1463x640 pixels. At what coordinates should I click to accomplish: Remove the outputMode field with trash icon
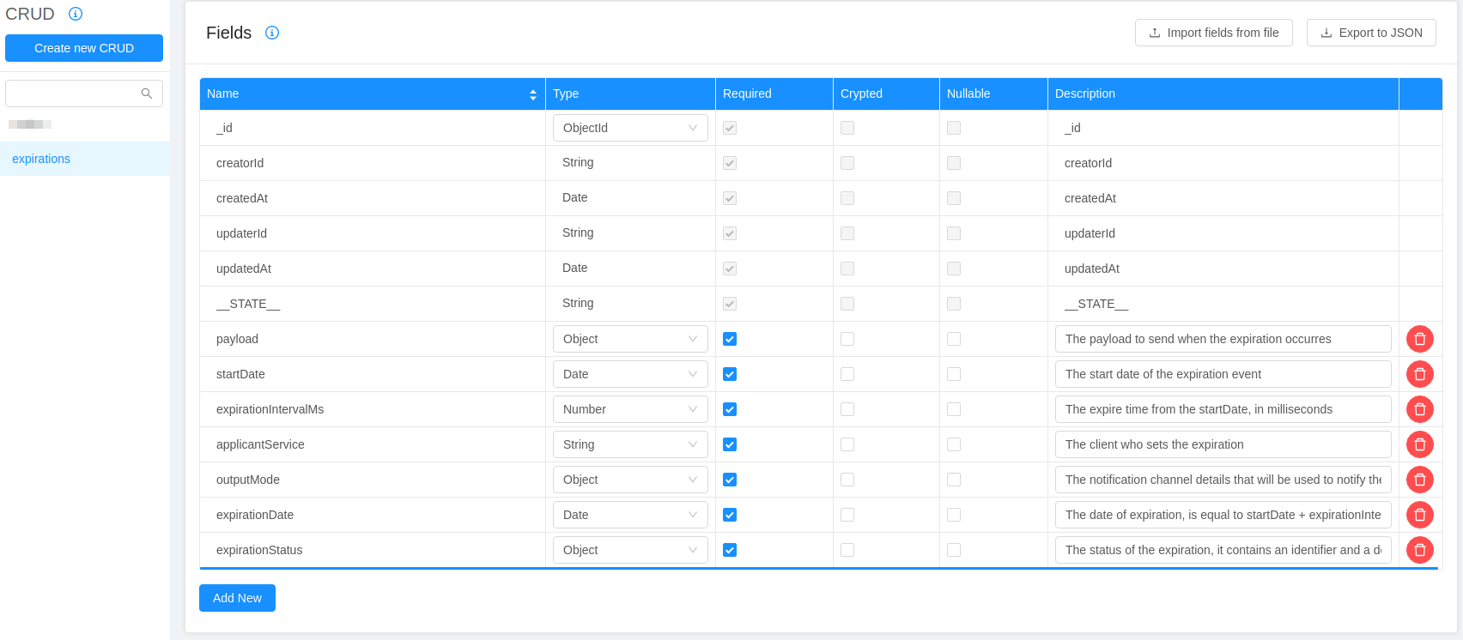(x=1419, y=480)
